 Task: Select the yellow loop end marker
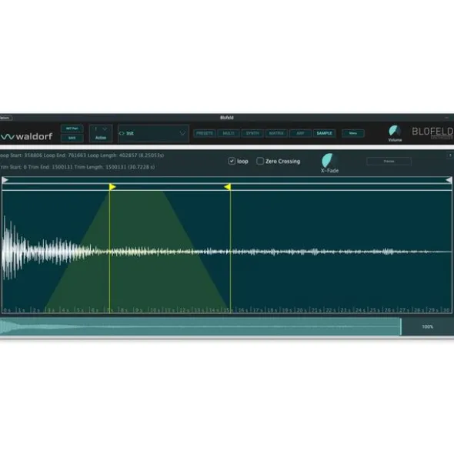(228, 187)
